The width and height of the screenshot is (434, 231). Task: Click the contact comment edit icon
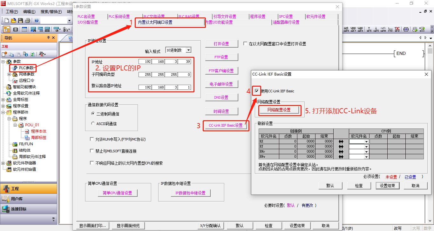coord(415,30)
